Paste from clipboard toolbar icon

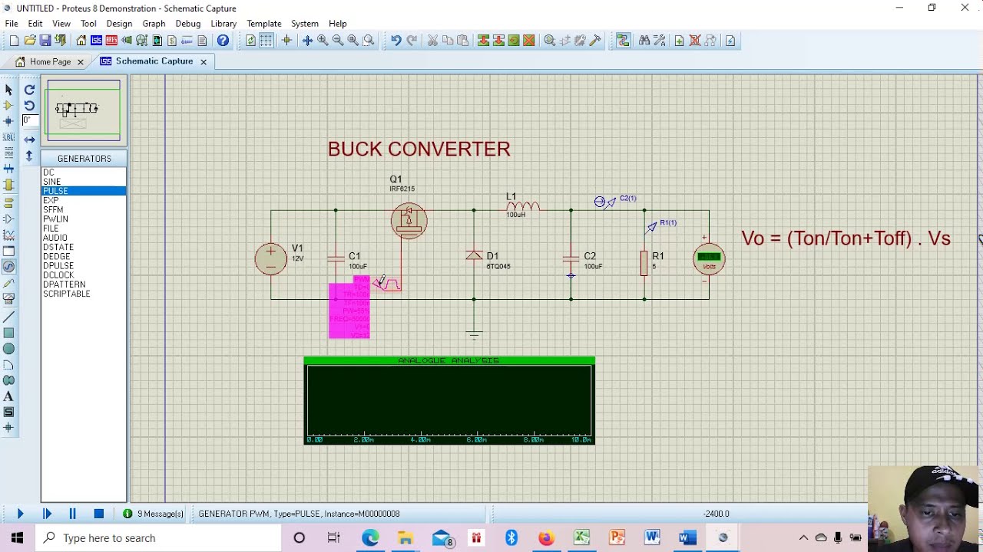tap(462, 41)
